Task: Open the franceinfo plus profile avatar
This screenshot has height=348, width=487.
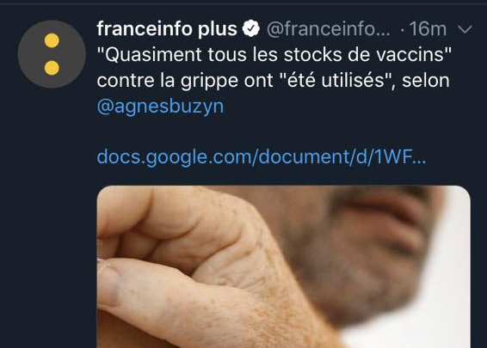Action: [x=52, y=54]
